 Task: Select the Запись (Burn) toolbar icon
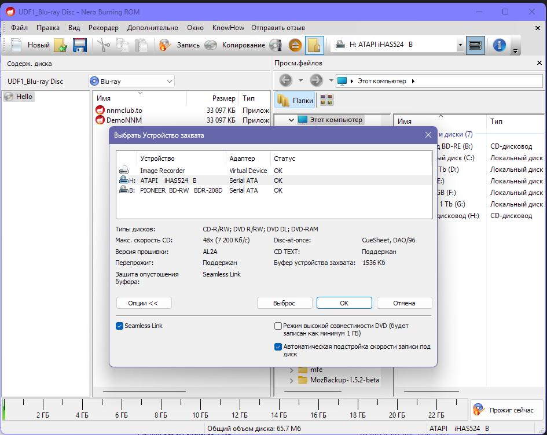tap(165, 45)
